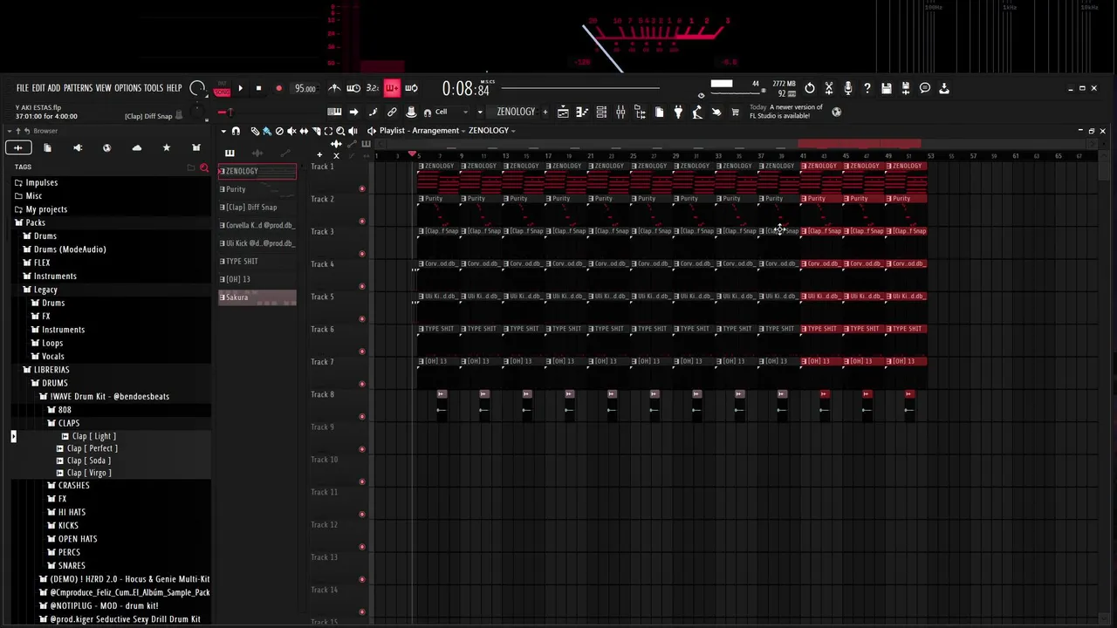Mute Track 3 with its dot toggle
Screen dimensions: 1117x628
tap(361, 254)
